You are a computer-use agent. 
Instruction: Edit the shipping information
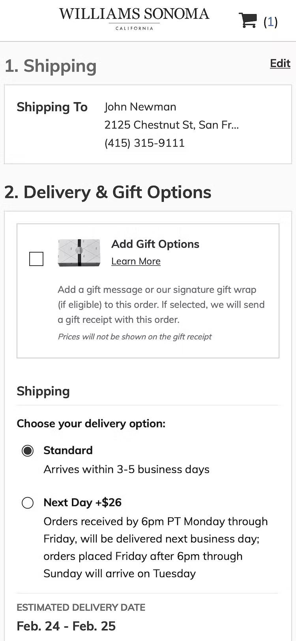(280, 64)
